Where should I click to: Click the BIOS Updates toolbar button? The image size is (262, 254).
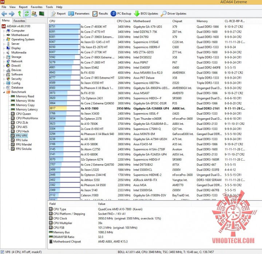146,13
